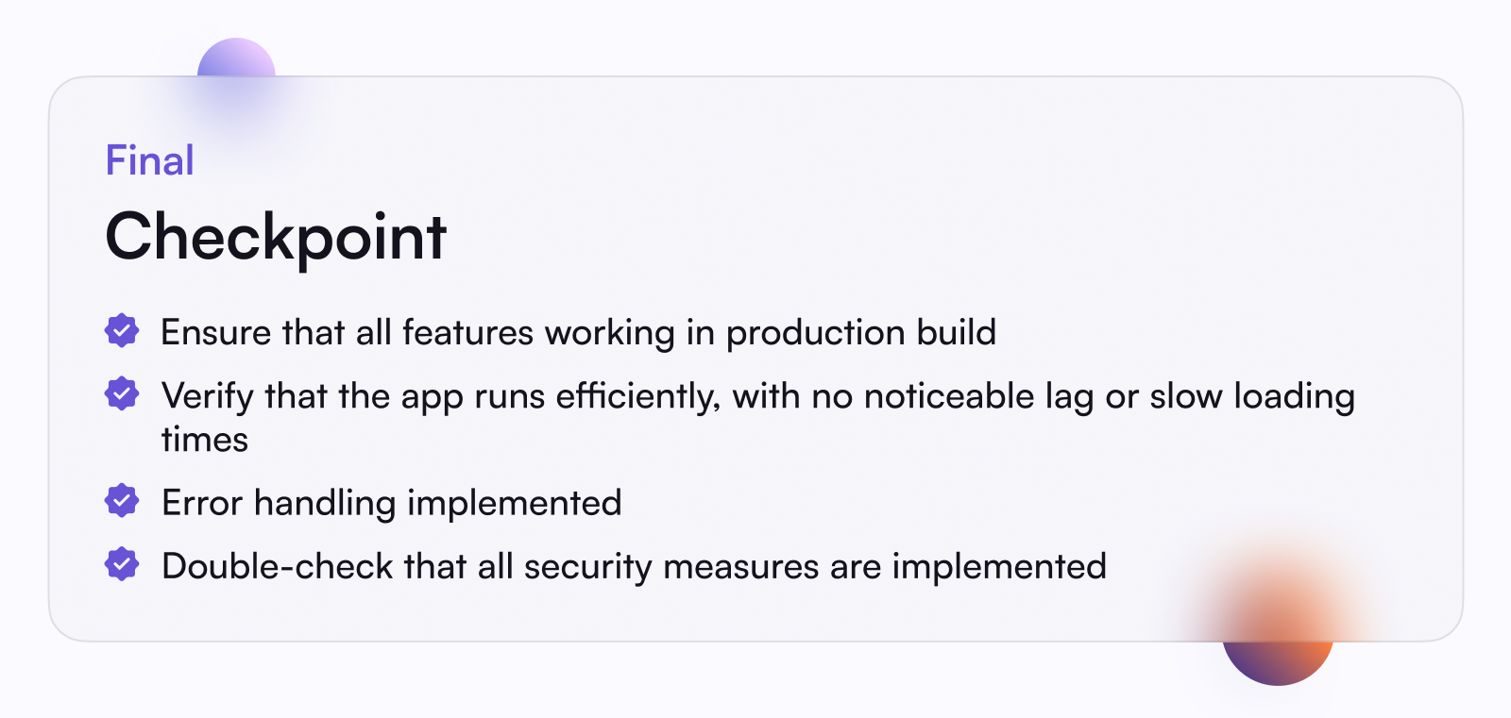Click the words 'slow loading' in second item

1252,397
